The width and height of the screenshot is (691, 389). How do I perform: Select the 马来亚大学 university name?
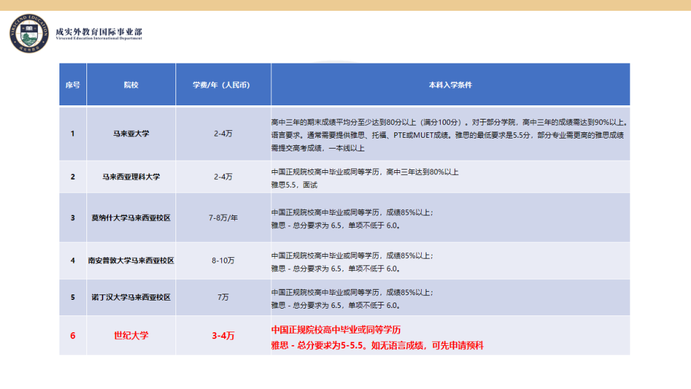pyautogui.click(x=131, y=133)
